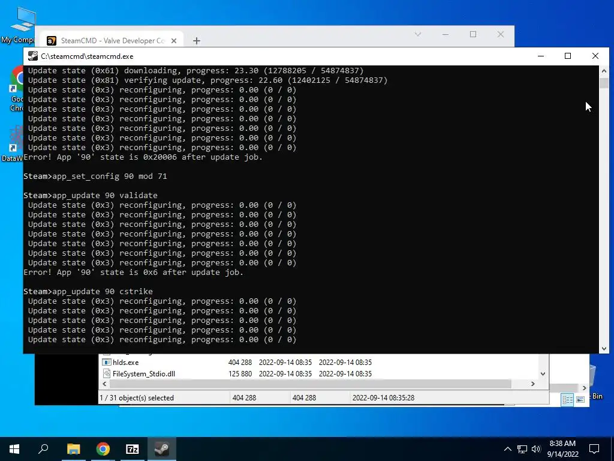Viewport: 614px width, 461px height.
Task: Switch to SteamCMD - Valve Developer tab
Action: pyautogui.click(x=112, y=40)
